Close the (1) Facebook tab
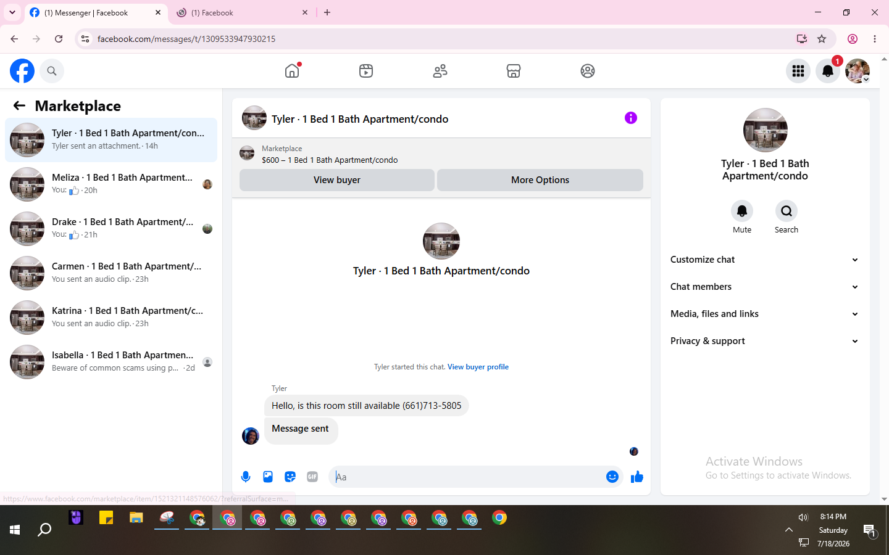The height and width of the screenshot is (555, 889). [x=305, y=12]
